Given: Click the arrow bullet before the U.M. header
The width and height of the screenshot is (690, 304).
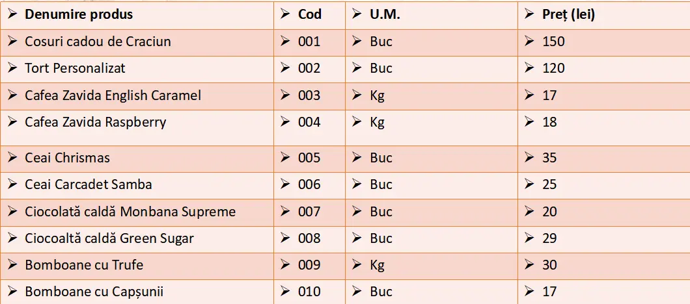Looking at the screenshot, I should 357,14.
